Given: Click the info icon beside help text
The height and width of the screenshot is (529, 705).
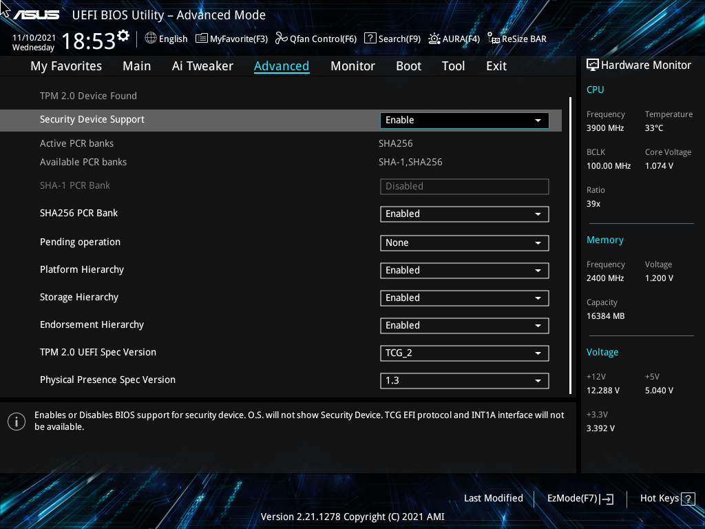Looking at the screenshot, I should [x=17, y=422].
